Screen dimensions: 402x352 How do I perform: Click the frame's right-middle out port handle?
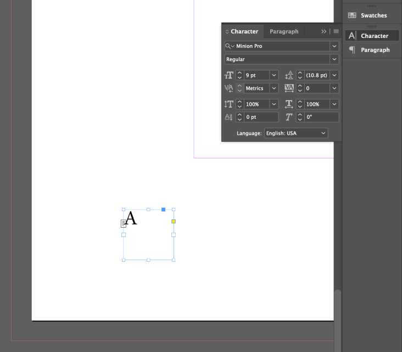click(x=174, y=235)
